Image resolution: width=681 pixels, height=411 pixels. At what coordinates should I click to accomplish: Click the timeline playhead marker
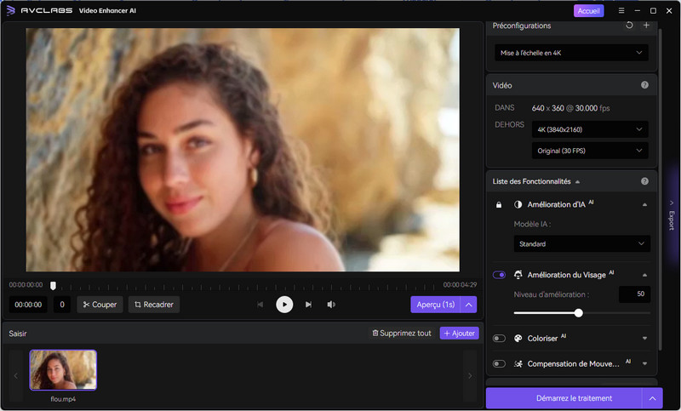point(53,286)
